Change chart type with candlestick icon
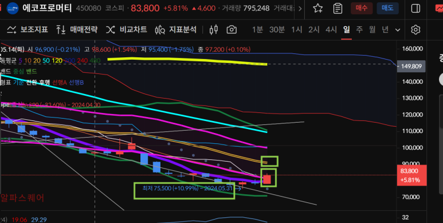443x223 pixels. (x=214, y=29)
